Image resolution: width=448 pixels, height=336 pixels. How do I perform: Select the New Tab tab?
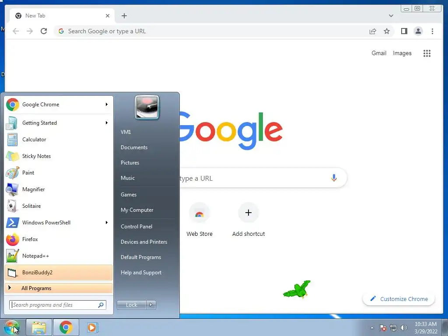click(62, 16)
